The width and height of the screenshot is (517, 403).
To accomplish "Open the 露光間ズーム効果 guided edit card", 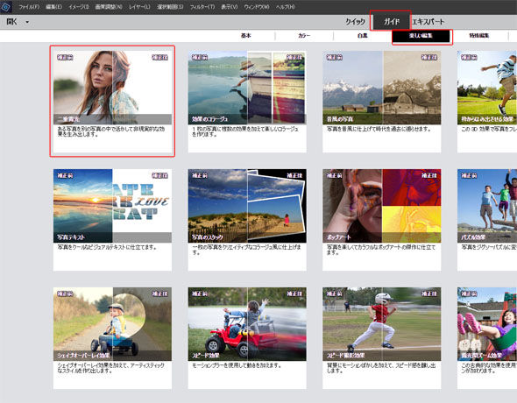I will point(487,338).
